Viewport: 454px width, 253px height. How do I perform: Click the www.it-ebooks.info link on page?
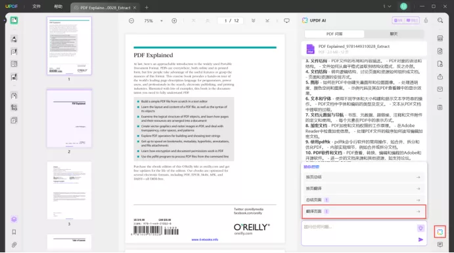click(x=205, y=239)
